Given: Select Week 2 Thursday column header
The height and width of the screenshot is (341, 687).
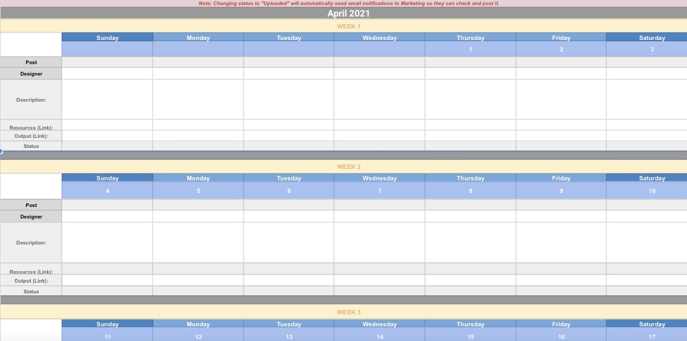Looking at the screenshot, I should 471,178.
